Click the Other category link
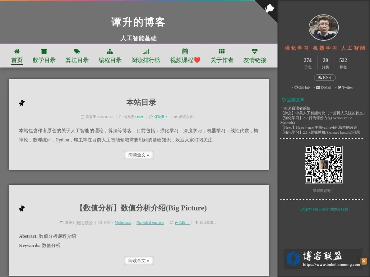This screenshot has height=277, width=370. click(139, 117)
